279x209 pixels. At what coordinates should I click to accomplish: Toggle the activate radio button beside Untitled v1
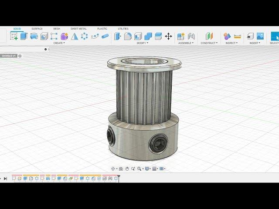click(20, 56)
